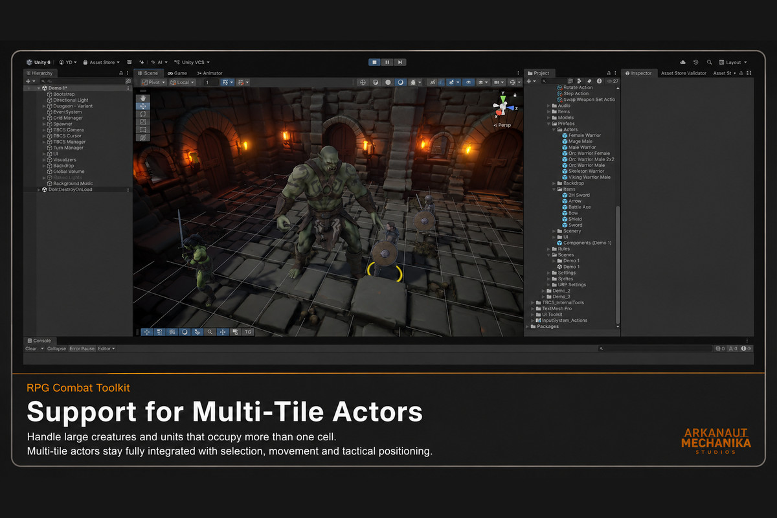
Task: Open the AI dropdown
Action: click(158, 62)
